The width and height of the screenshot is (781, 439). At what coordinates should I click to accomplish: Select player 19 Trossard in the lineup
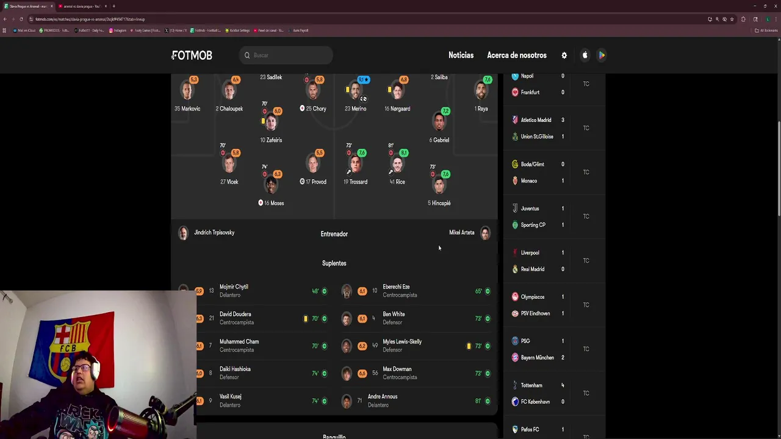(355, 166)
